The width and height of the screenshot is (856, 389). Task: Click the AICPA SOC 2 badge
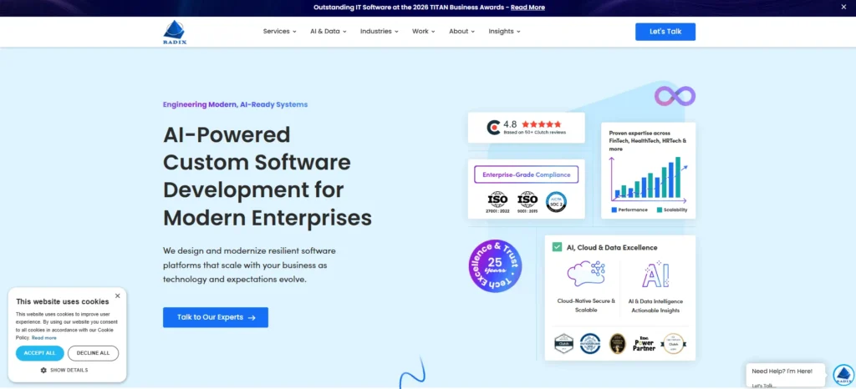[x=556, y=202]
